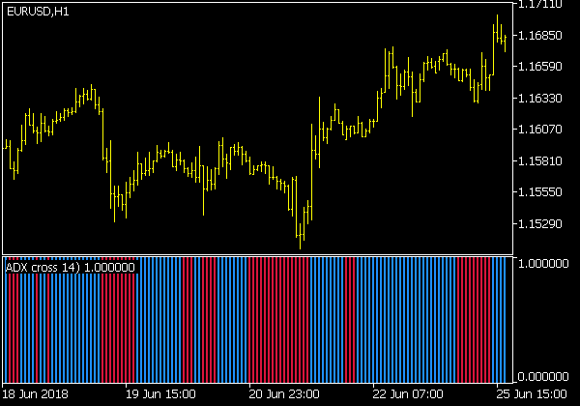Viewport: 580px width, 406px height.
Task: Select the 19 Jun 15:00 time label
Action: [x=160, y=394]
